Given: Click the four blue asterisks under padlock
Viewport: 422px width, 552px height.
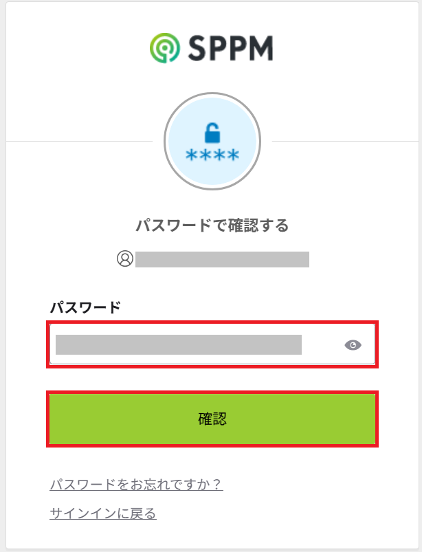Looking at the screenshot, I should 212,155.
